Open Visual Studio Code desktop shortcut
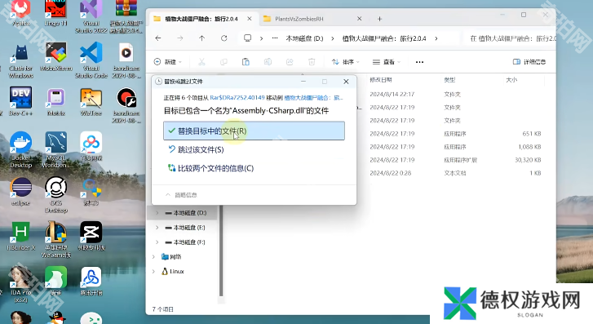This screenshot has width=593, height=324. click(x=91, y=60)
